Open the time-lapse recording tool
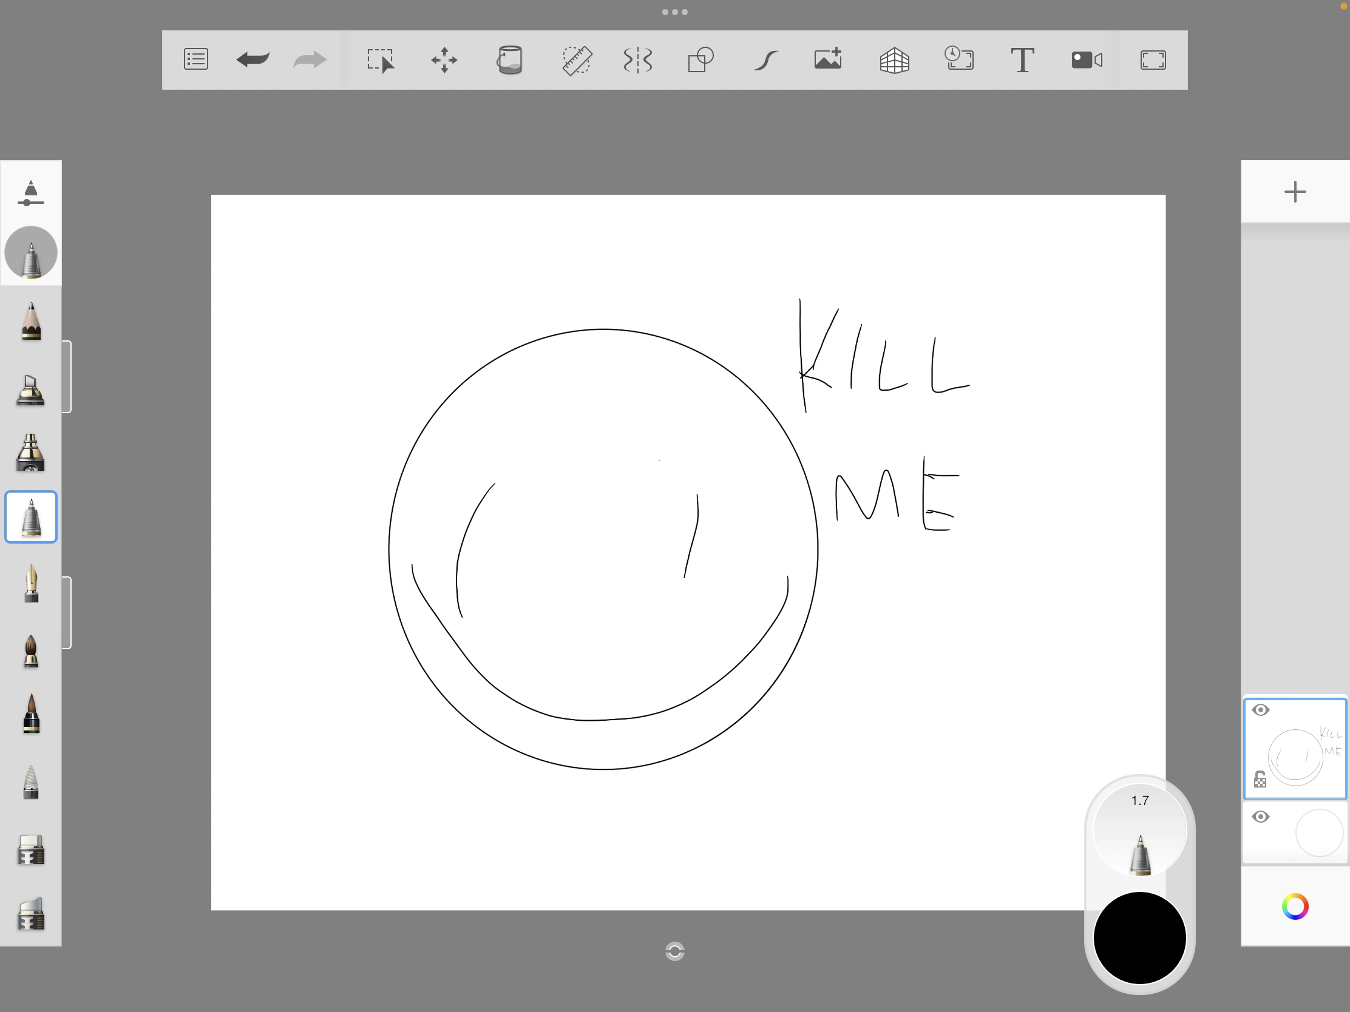Image resolution: width=1350 pixels, height=1012 pixels. coord(959,60)
